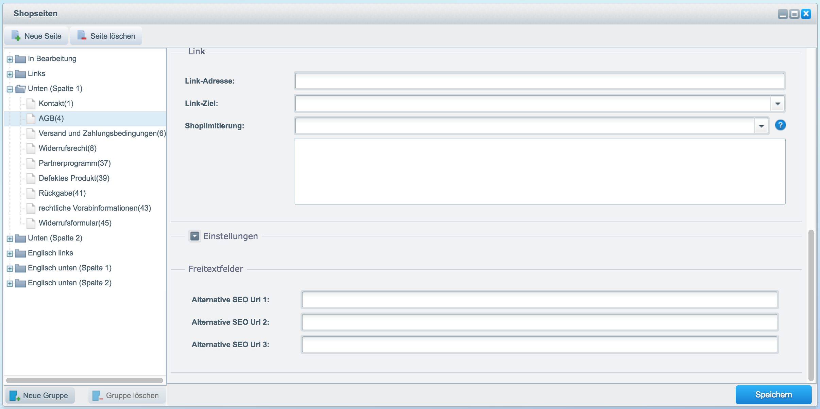Click the detail panel vertical scrollbar
This screenshot has width=820, height=409.
pyautogui.click(x=811, y=305)
